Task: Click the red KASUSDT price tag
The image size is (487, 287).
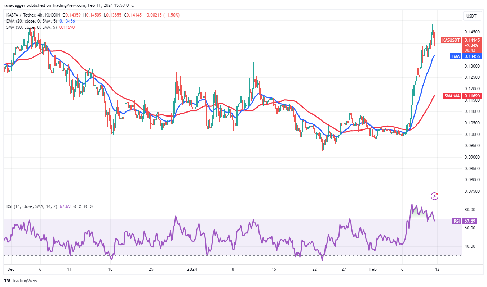Action: [x=451, y=40]
